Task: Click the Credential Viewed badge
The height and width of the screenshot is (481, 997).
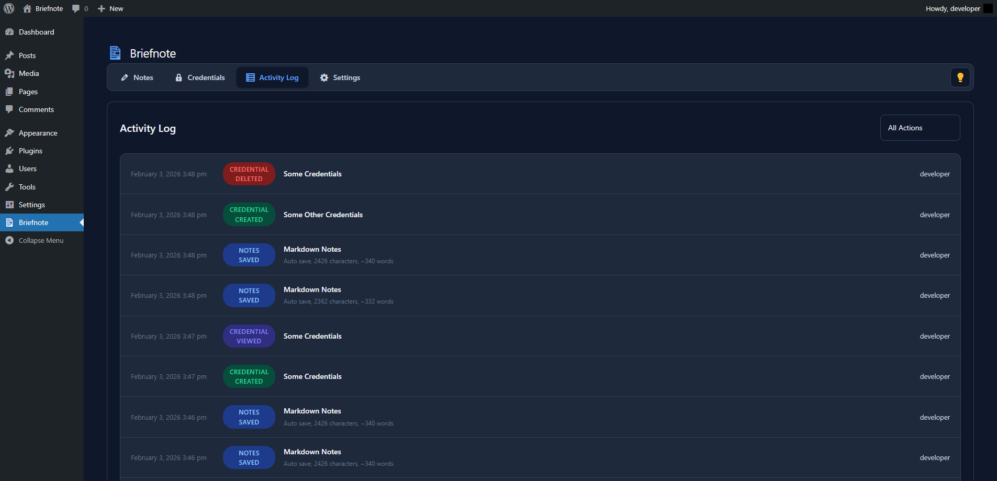Action: 249,336
